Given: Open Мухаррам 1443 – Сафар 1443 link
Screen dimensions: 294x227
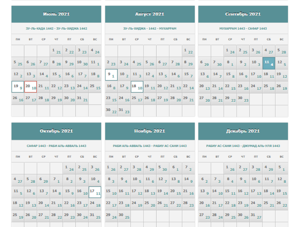Looking at the screenshot, I should click(243, 29).
